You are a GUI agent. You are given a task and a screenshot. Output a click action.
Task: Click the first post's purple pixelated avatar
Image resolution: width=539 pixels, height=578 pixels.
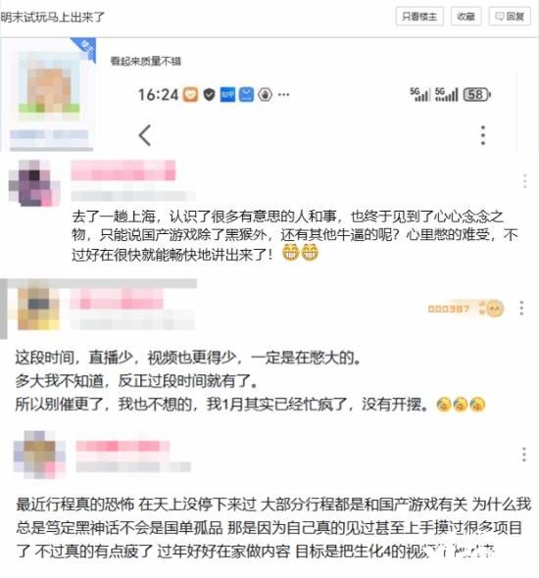coord(34,183)
